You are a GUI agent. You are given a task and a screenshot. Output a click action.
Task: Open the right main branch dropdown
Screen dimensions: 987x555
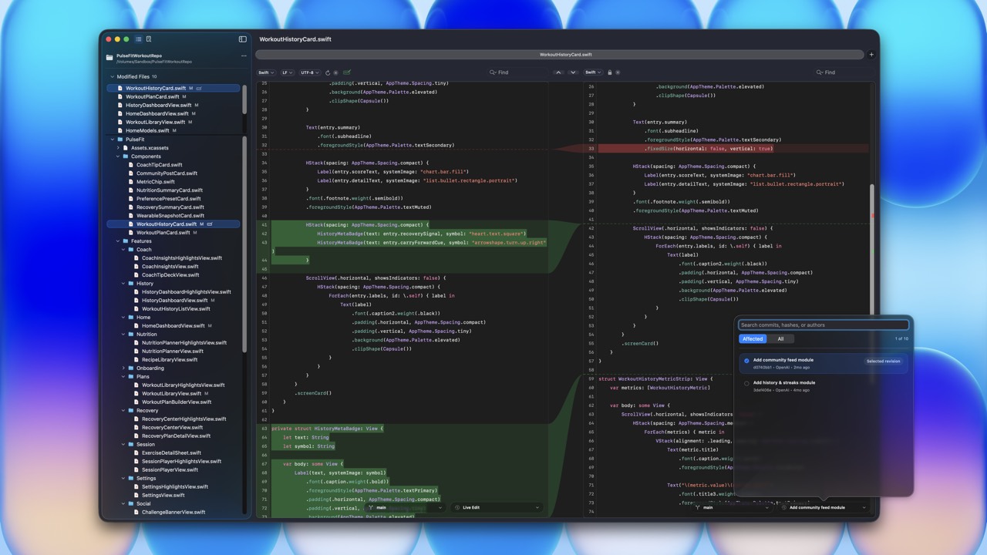[732, 508]
